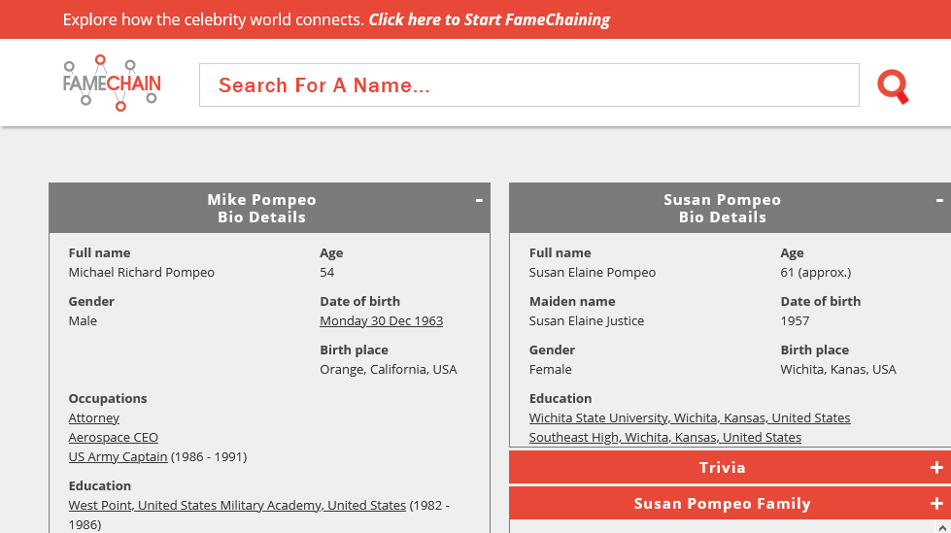Open West Point Military Academy education link
Screen dimensions: 951x533
(237, 505)
